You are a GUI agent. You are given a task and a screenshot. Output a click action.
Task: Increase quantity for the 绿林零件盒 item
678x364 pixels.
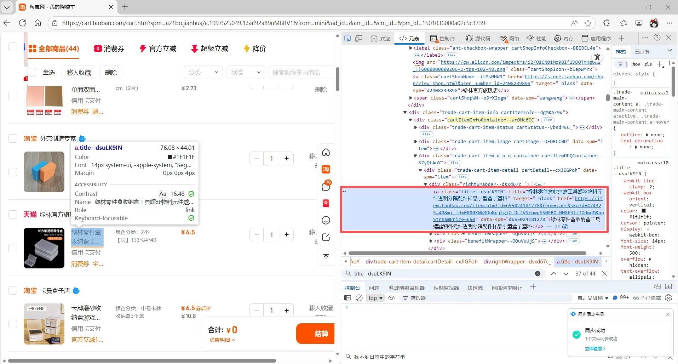pos(287,234)
